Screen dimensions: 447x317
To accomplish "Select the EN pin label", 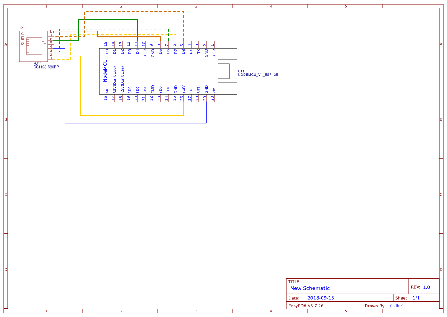I will (x=191, y=91).
